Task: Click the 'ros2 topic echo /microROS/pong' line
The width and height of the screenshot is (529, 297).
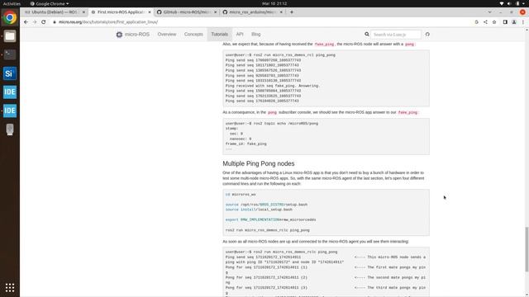Action: [272, 124]
